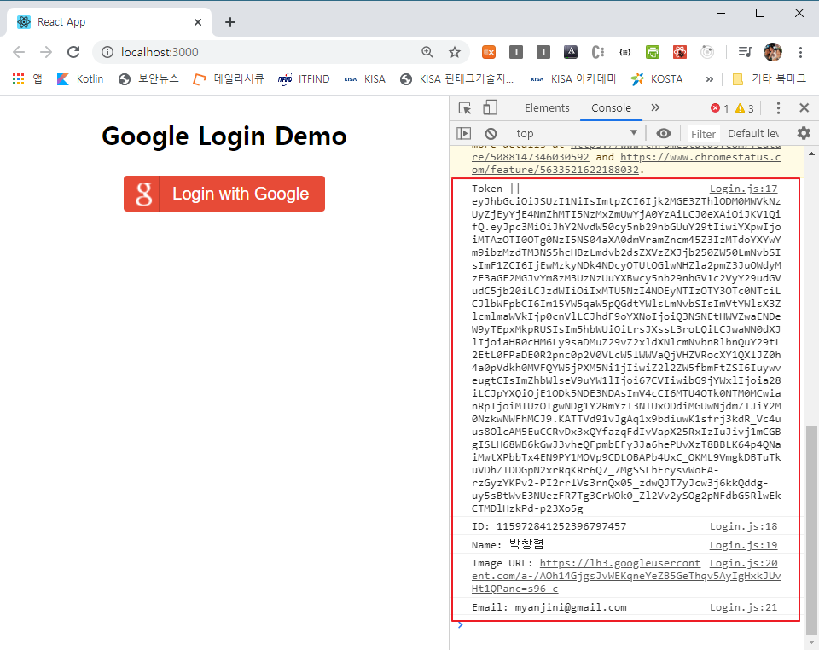
Task: Open DevTools customize three-dot menu
Action: (778, 108)
